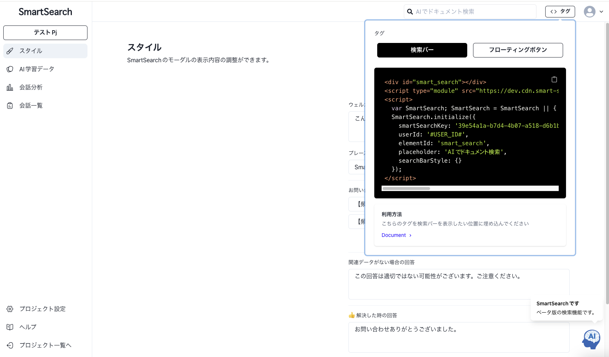The width and height of the screenshot is (609, 357).
Task: Click the '#USER_ID#' text in code
Action: click(x=446, y=135)
